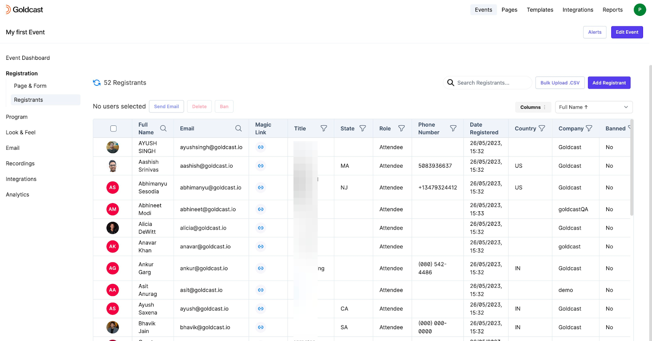Click the Role column filter icon
The image size is (652, 341).
pos(401,129)
